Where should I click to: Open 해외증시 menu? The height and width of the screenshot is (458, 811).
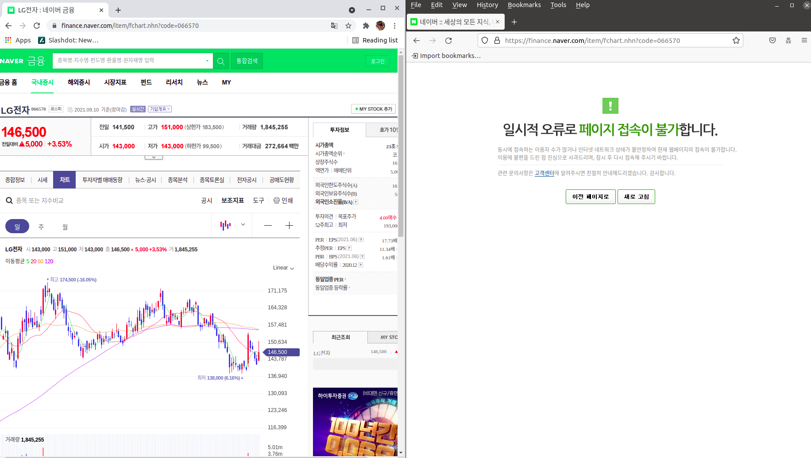[x=79, y=82]
